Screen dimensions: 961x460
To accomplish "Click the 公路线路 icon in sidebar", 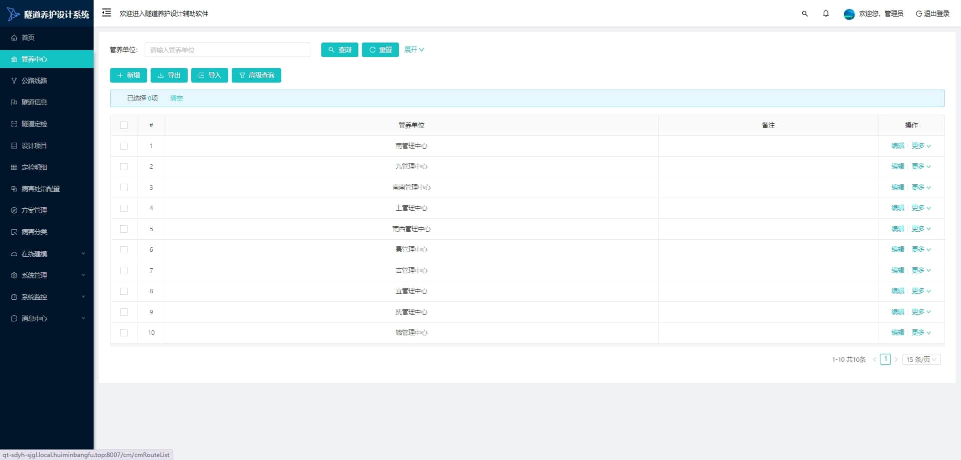I will click(14, 81).
